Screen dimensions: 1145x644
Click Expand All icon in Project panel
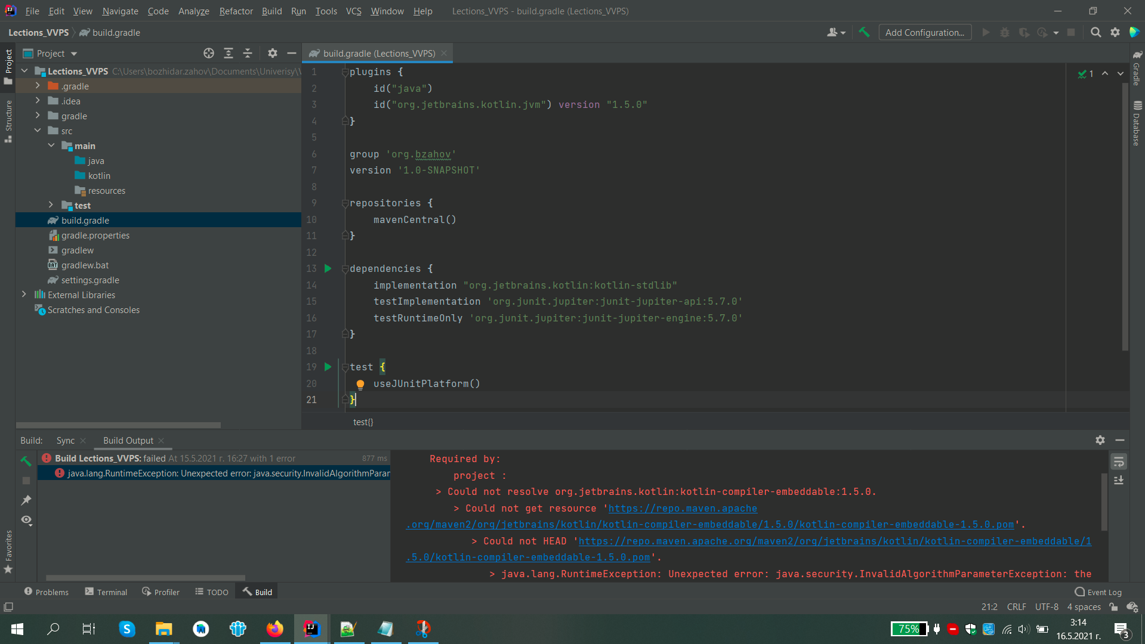228,54
